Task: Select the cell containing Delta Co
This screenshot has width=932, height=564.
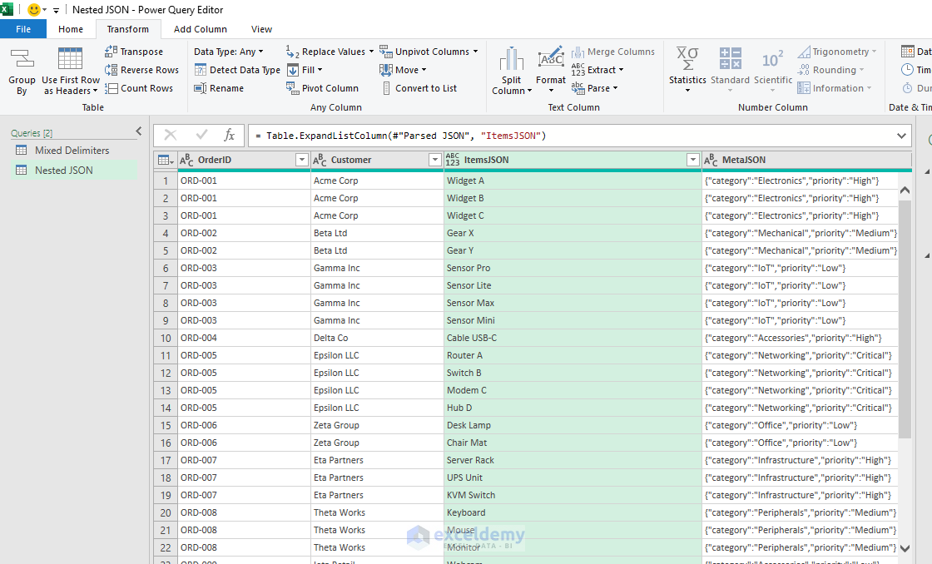Action: click(x=377, y=339)
